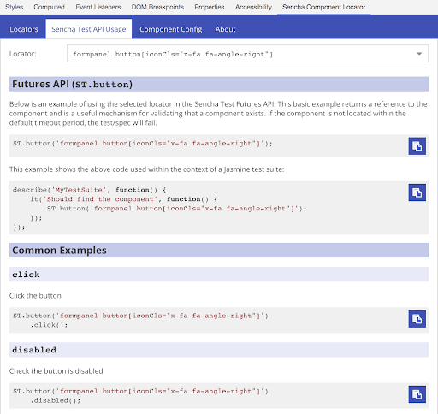This screenshot has height=414, width=438.
Task: Open the Properties devtools tab
Action: point(210,7)
